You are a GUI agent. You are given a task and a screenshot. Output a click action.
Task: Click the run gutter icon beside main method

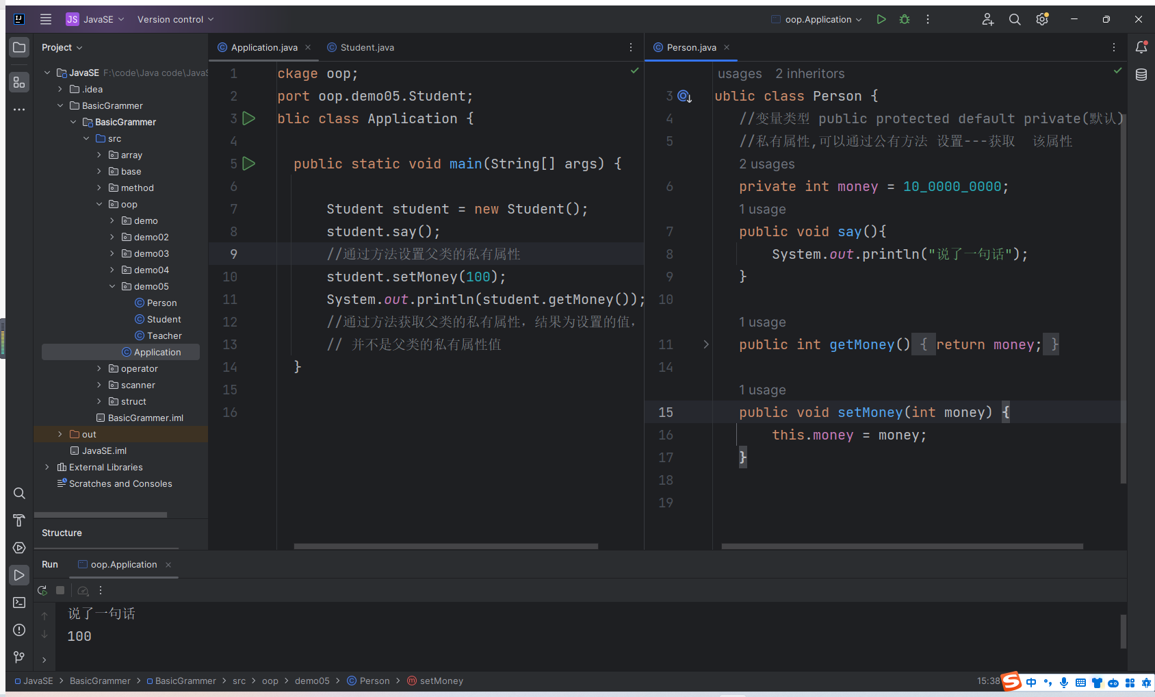(249, 164)
